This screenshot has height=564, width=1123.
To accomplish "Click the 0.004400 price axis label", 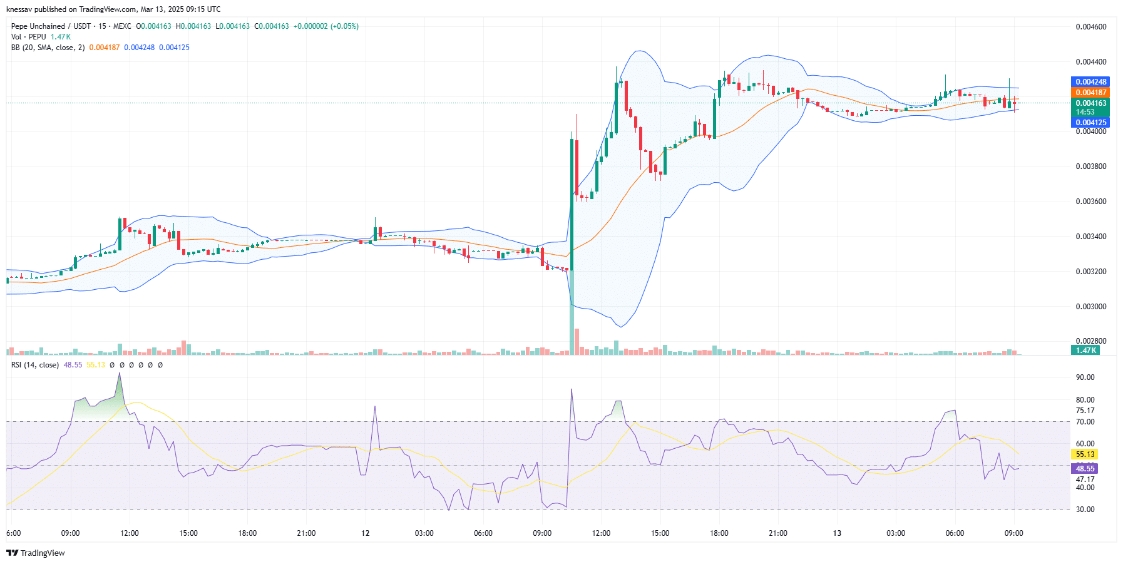I will [1091, 62].
